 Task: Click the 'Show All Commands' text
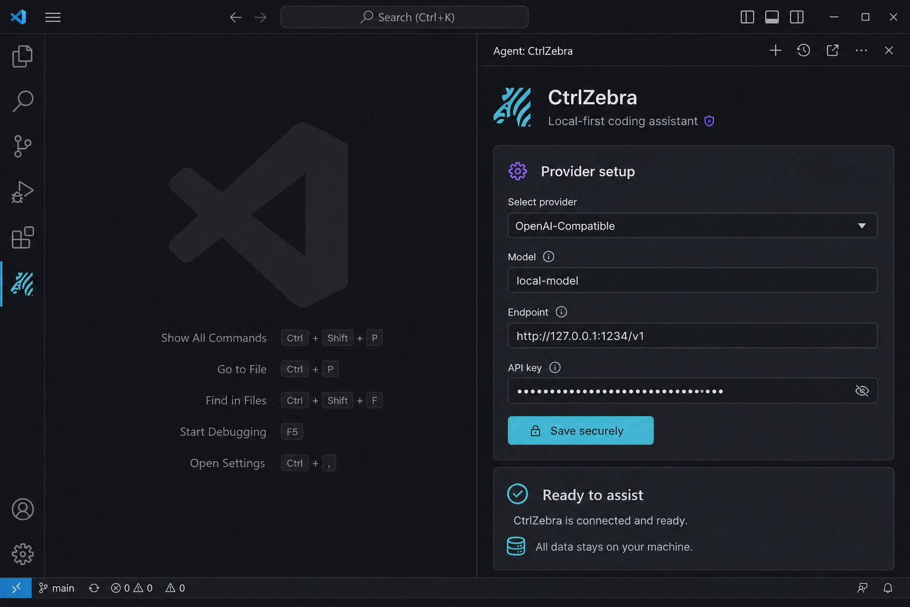point(214,338)
